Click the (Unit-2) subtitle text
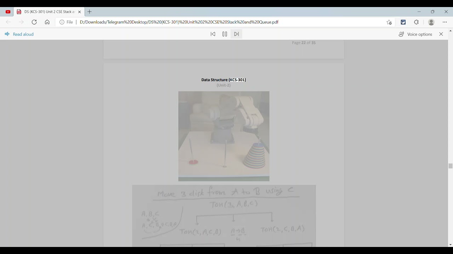Image resolution: width=453 pixels, height=254 pixels. tap(224, 85)
